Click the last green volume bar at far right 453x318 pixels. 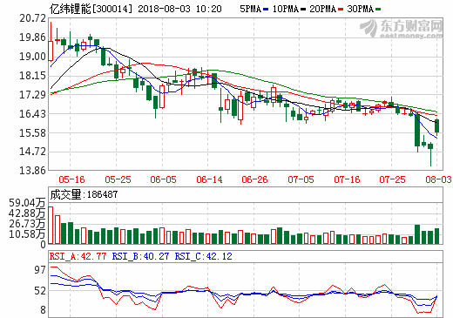436,236
